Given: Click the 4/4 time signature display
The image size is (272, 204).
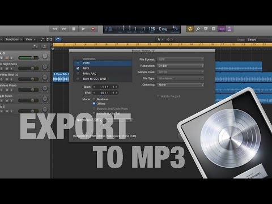Looking at the screenshot, I should pos(175,28).
